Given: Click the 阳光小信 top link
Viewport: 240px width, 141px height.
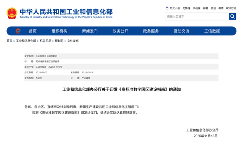Looking at the screenshot, I should pyautogui.click(x=174, y=8).
